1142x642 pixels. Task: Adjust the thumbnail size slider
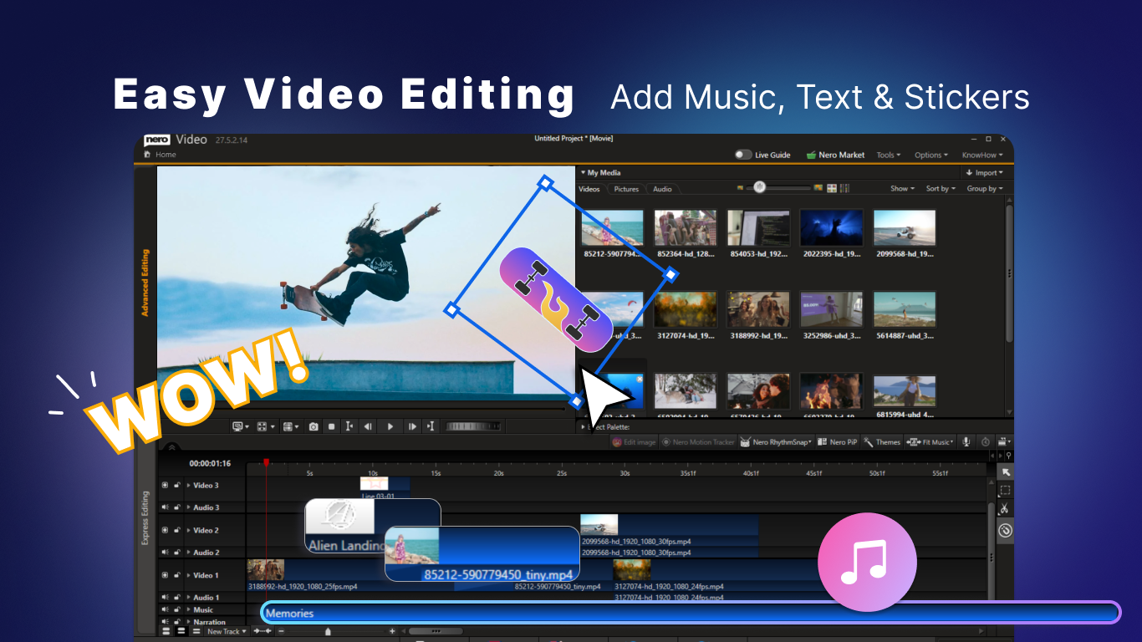[761, 188]
